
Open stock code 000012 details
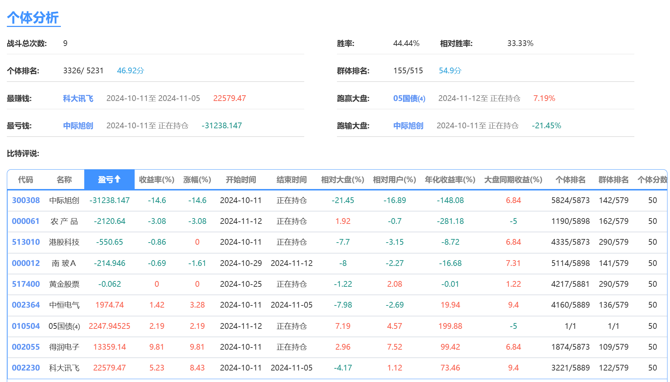click(26, 263)
